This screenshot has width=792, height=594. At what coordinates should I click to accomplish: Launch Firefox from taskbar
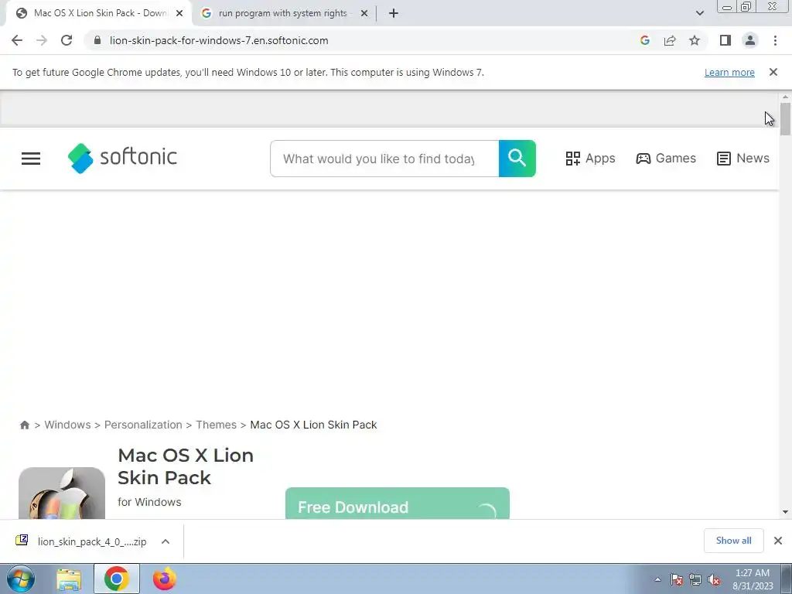click(x=165, y=579)
